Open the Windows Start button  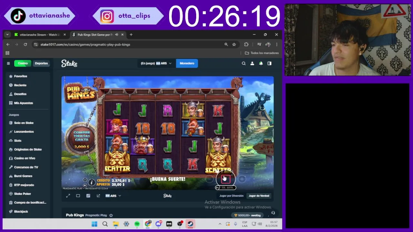point(94,224)
